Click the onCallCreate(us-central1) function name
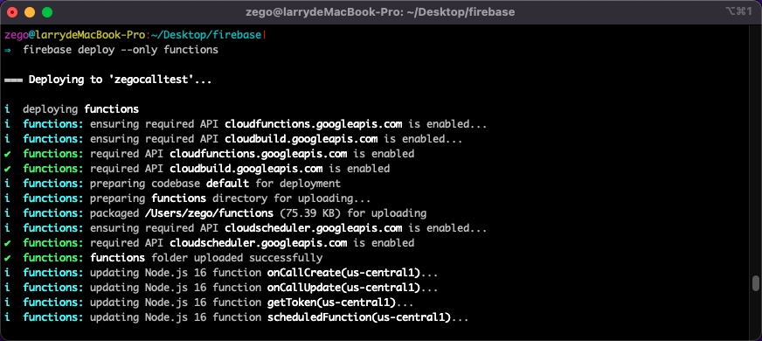This screenshot has width=762, height=341. click(x=343, y=273)
